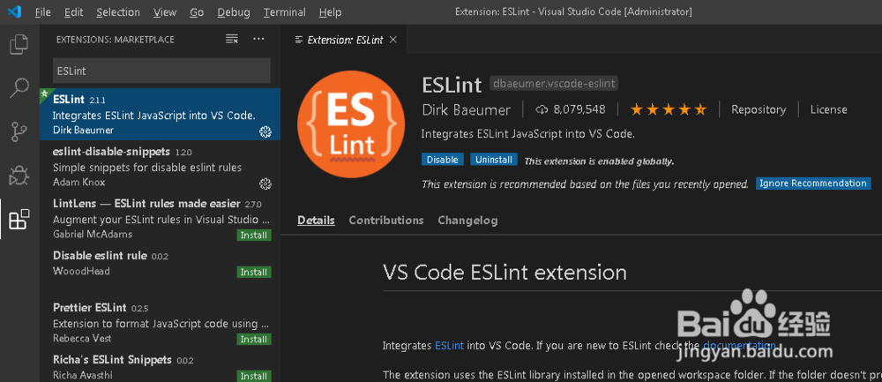882x382 pixels.
Task: Open Extensions panel more actions menu
Action: pyautogui.click(x=258, y=39)
